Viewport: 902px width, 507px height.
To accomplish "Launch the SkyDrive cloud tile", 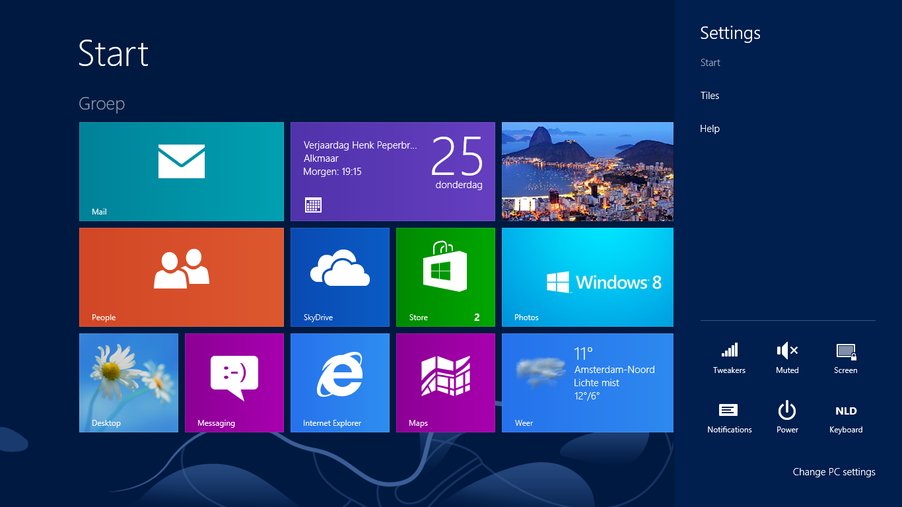I will (340, 277).
